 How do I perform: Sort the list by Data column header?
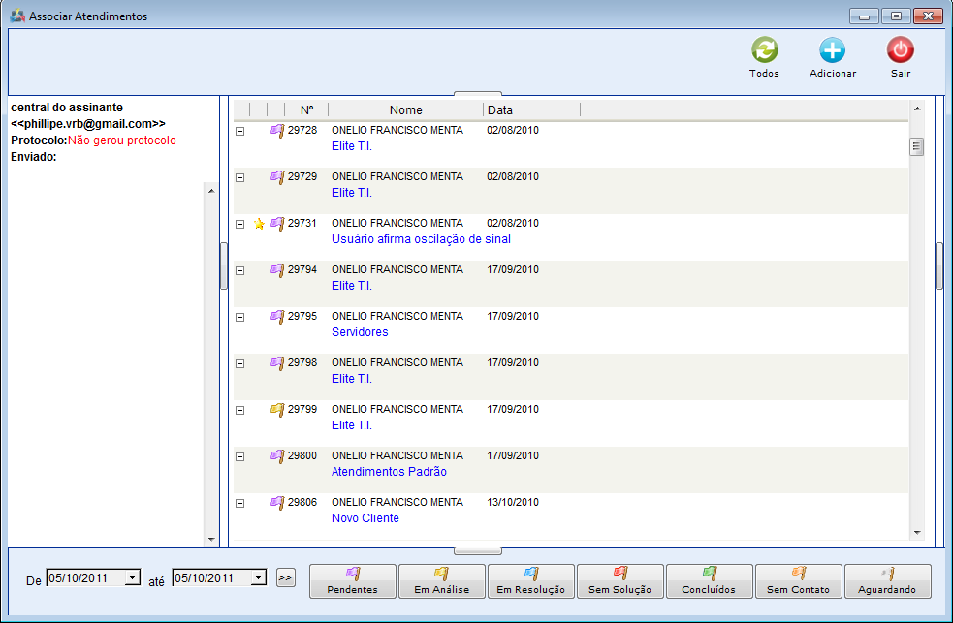coord(530,109)
